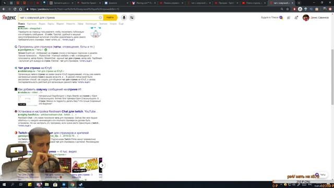Click the browser forward arrow

click(9, 9)
